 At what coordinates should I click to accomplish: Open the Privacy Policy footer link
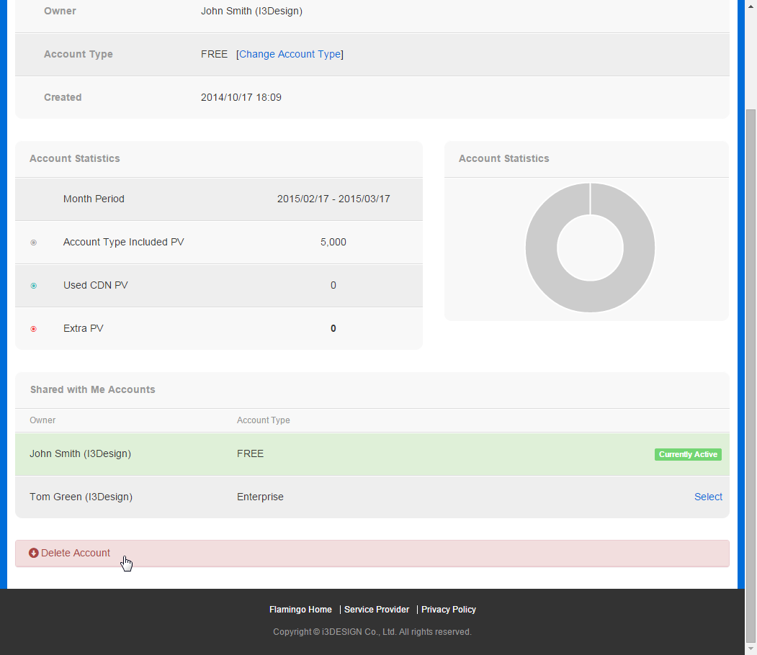click(449, 609)
